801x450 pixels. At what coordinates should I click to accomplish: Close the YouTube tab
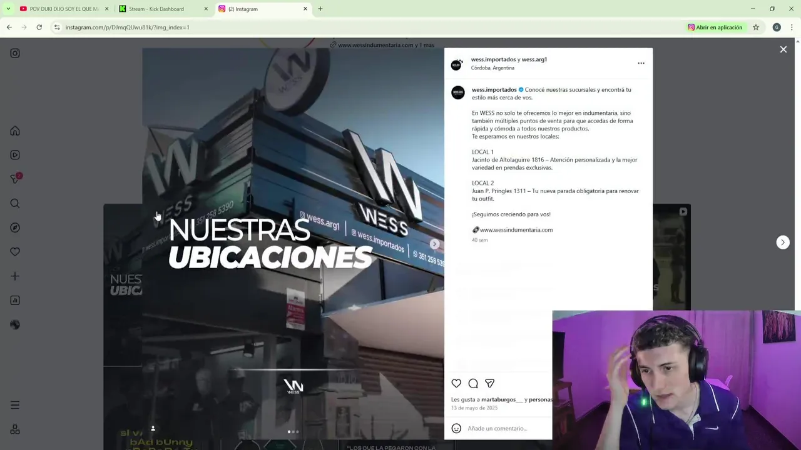pyautogui.click(x=106, y=9)
